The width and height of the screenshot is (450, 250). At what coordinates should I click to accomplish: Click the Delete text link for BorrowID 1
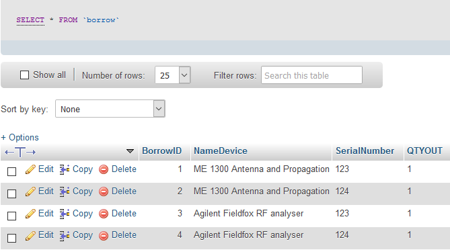pyautogui.click(x=124, y=169)
